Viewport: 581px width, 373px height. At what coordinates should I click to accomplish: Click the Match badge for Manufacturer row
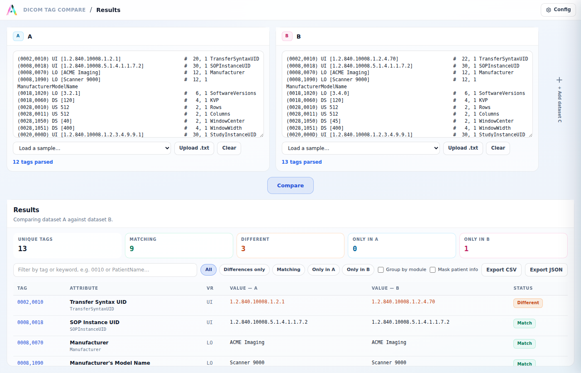[x=524, y=344]
